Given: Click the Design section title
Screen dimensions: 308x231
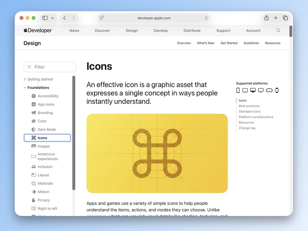Looking at the screenshot, I should pos(32,43).
